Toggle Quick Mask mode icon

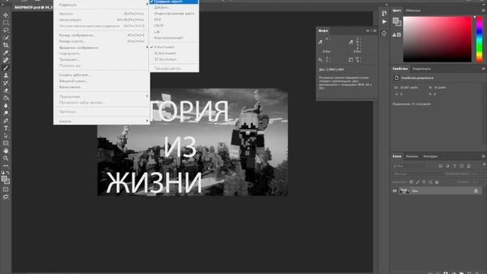click(5, 190)
